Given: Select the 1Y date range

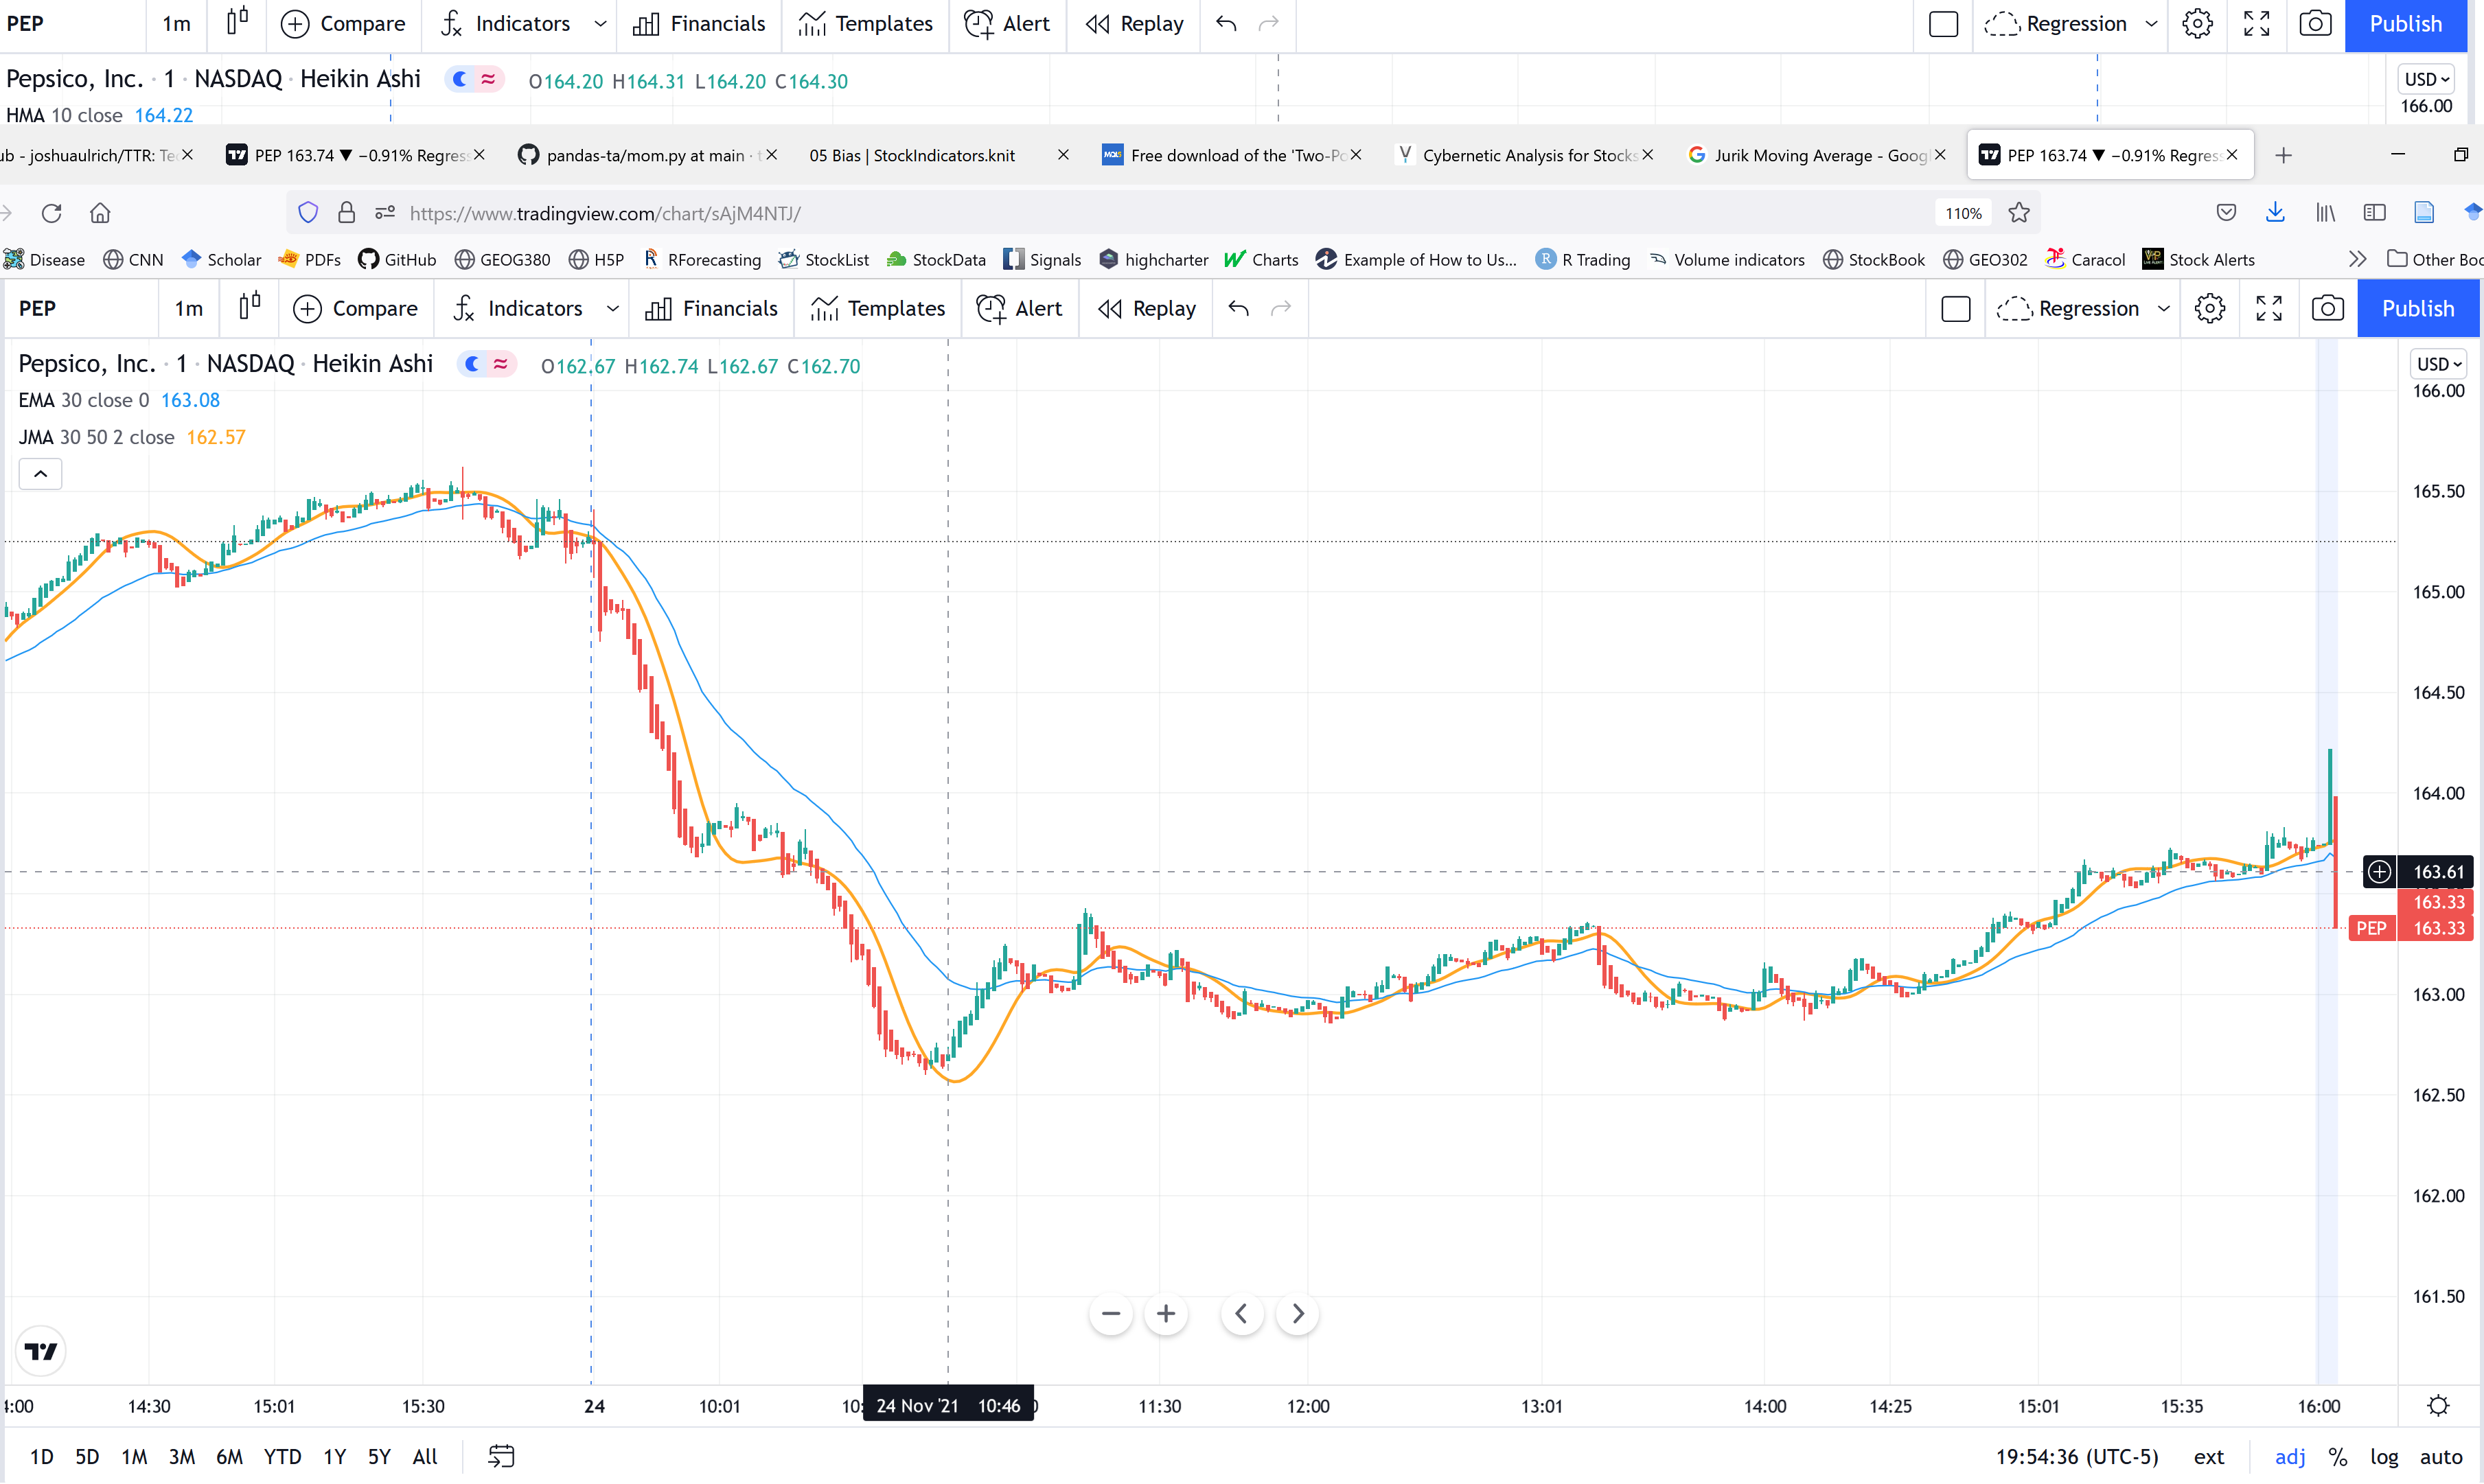Looking at the screenshot, I should 335,1456.
